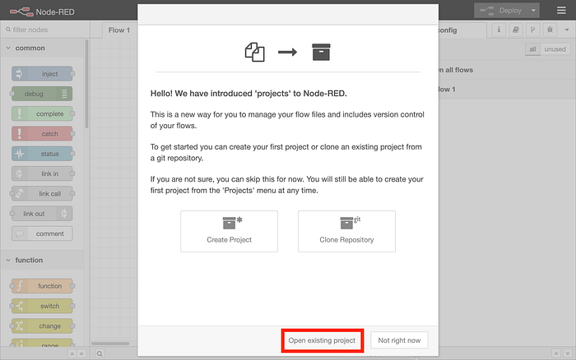Click the 'On all flows' config section
The width and height of the screenshot is (576, 360).
(x=506, y=70)
